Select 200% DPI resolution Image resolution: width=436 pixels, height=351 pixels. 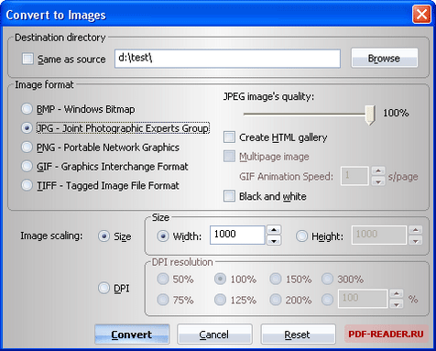[276, 300]
